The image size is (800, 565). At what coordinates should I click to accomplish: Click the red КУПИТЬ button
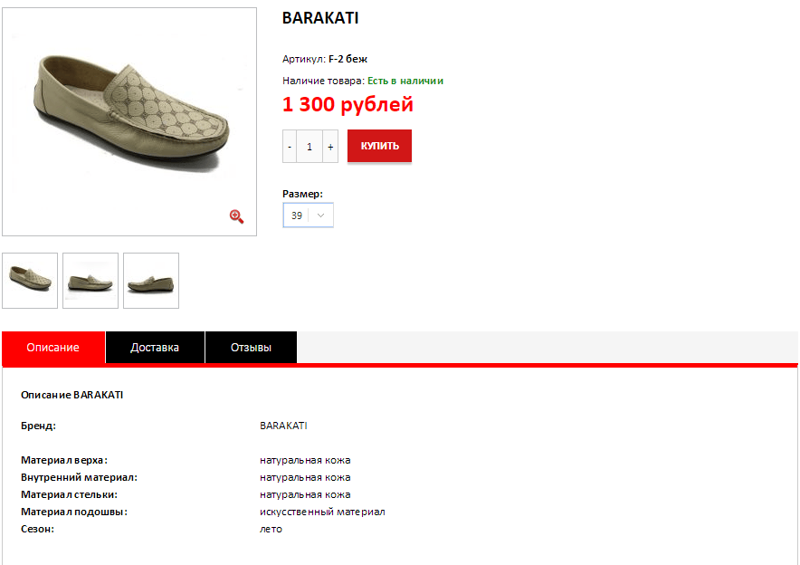tap(379, 146)
